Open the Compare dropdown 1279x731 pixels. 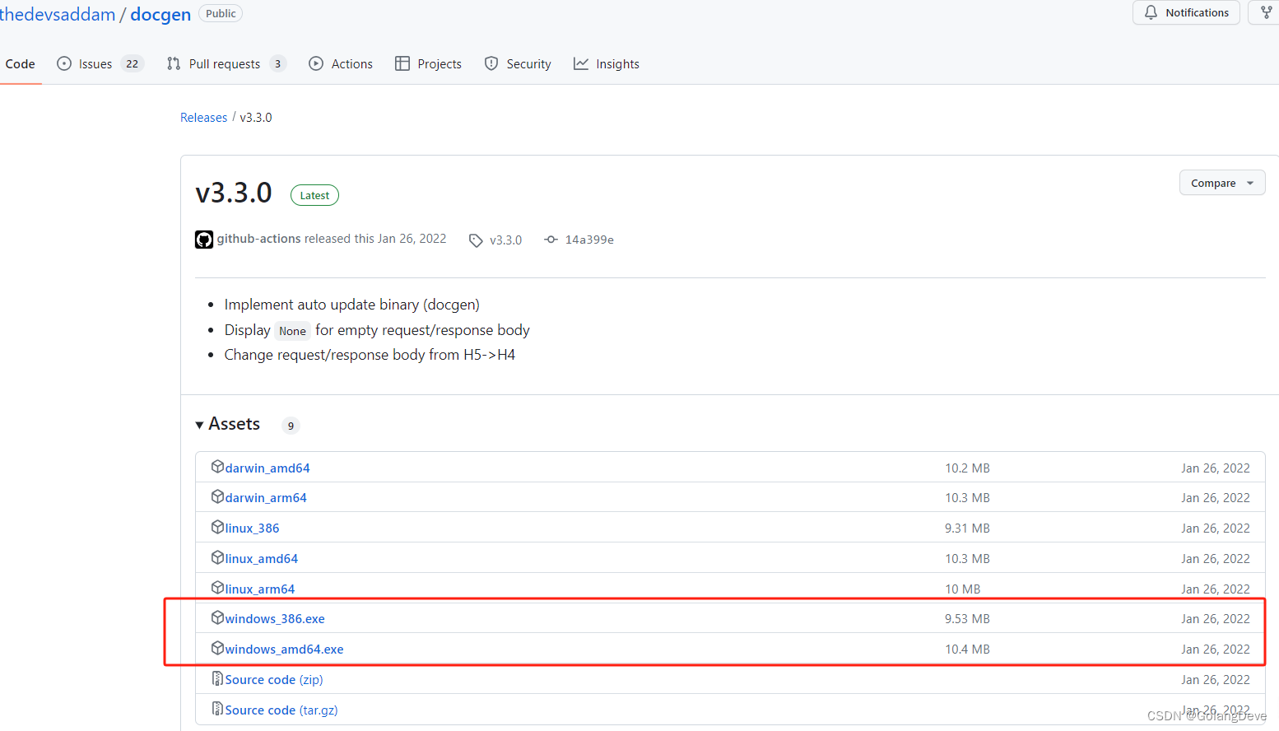point(1222,183)
